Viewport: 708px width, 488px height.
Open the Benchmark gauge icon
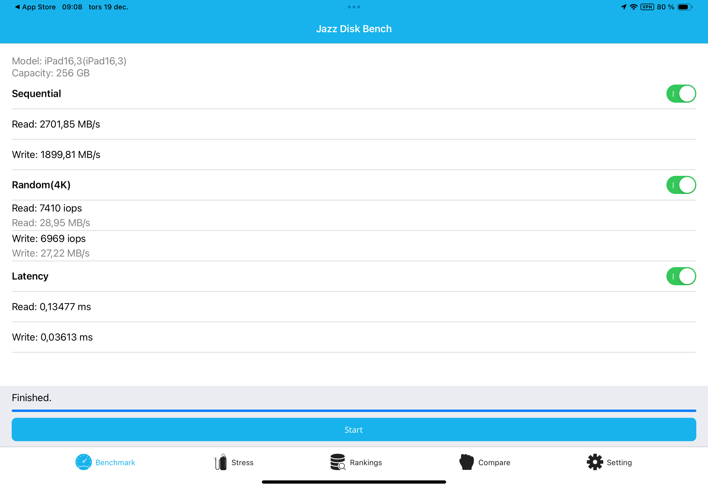coord(83,462)
